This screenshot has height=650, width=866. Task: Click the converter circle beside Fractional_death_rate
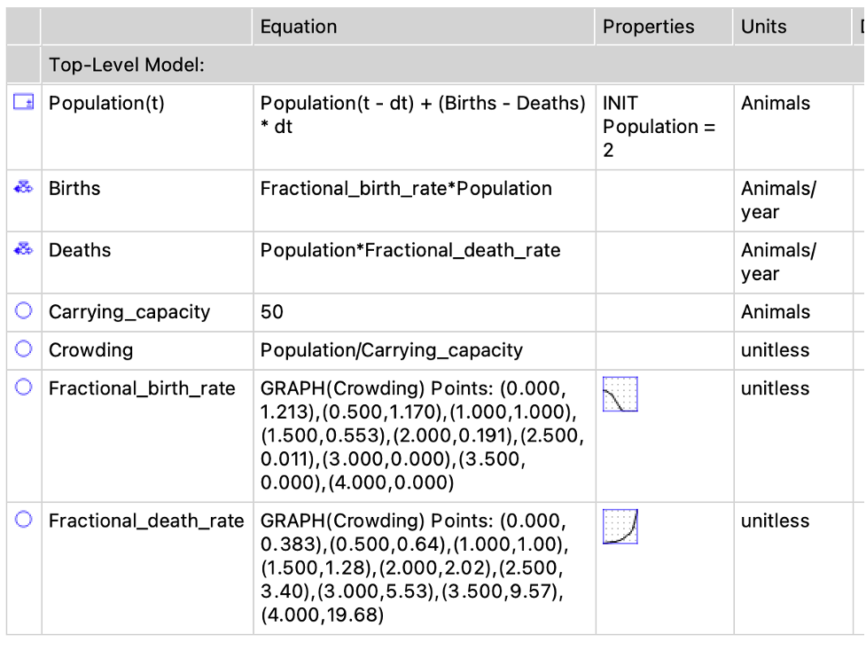point(23,520)
